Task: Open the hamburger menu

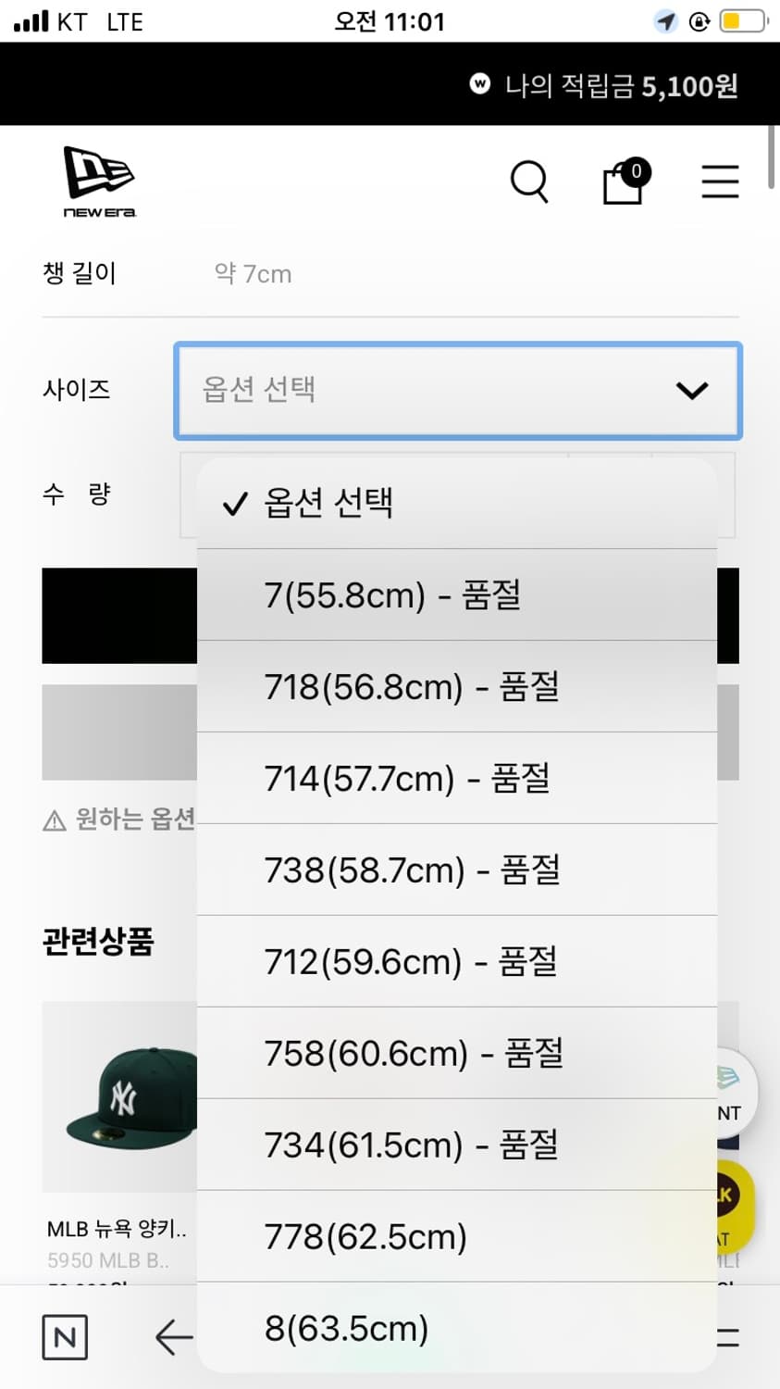Action: click(x=719, y=181)
